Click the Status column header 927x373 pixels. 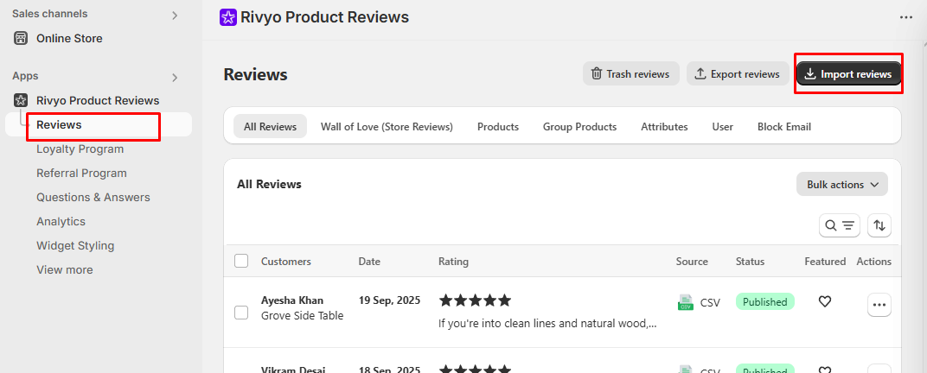click(x=751, y=261)
